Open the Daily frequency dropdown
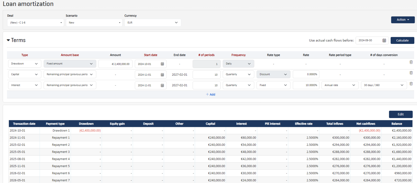The height and width of the screenshot is (183, 417). pyautogui.click(x=238, y=64)
